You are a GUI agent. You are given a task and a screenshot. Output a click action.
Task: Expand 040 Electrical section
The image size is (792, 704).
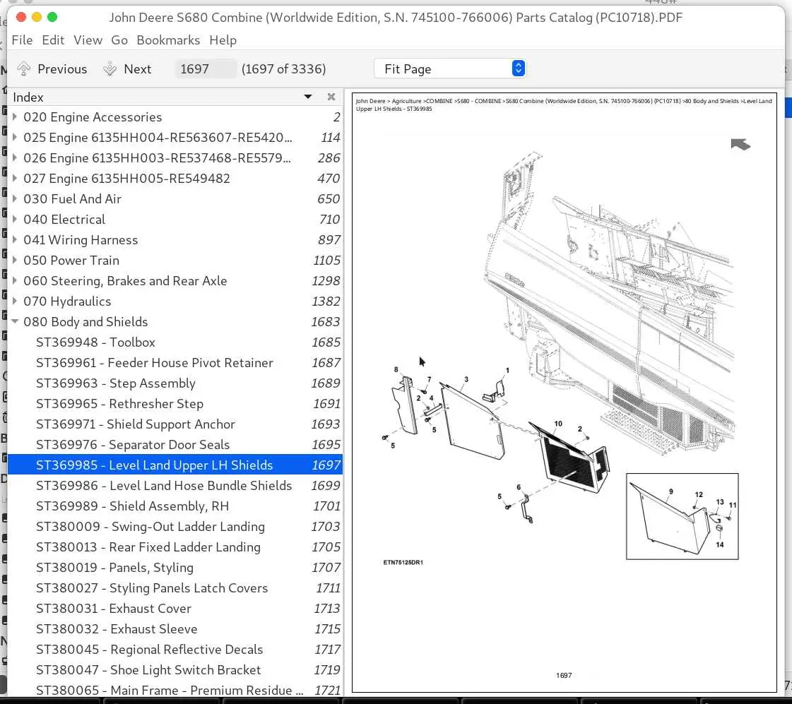click(x=15, y=219)
